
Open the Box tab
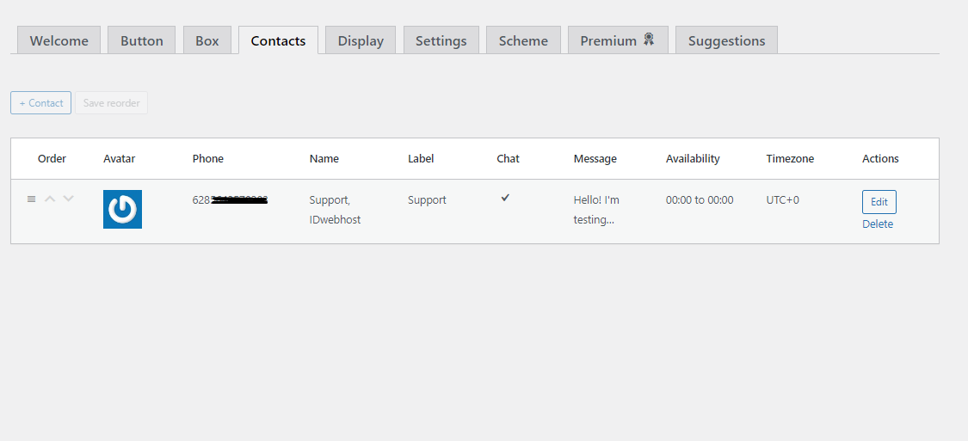pos(207,40)
